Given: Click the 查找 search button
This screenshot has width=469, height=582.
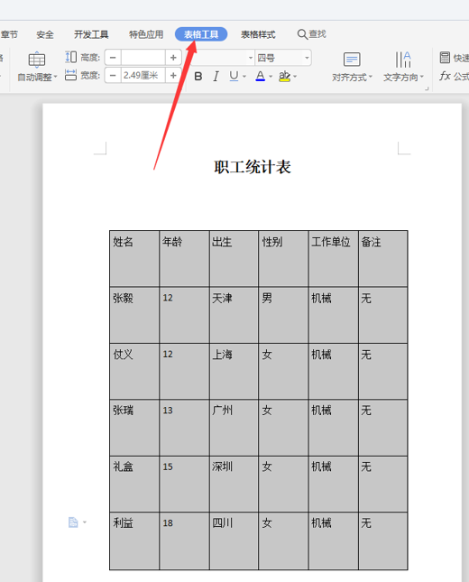Looking at the screenshot, I should click(312, 34).
